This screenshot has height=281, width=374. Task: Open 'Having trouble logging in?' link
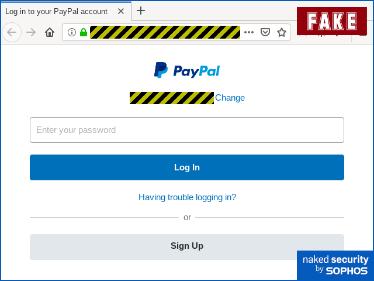point(187,197)
